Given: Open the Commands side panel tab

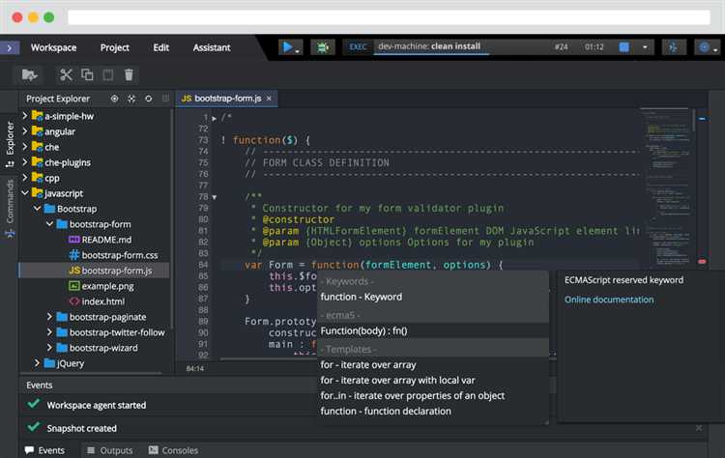Looking at the screenshot, I should [x=10, y=209].
